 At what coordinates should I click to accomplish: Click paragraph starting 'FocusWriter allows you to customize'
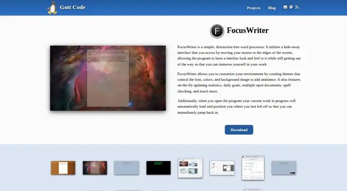(239, 82)
